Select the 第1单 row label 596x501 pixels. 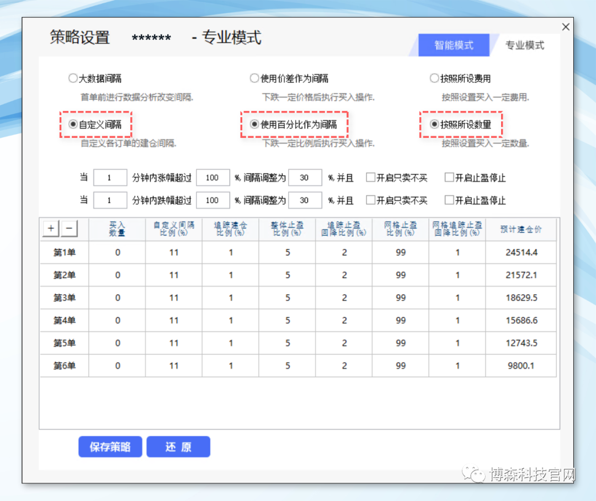tap(64, 252)
